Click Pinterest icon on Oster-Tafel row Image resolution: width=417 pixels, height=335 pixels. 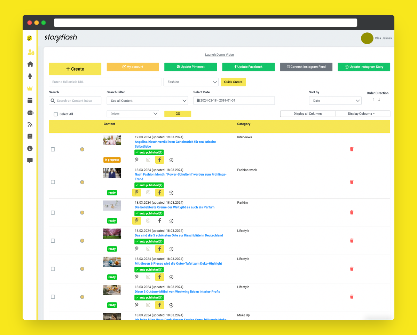click(x=136, y=277)
